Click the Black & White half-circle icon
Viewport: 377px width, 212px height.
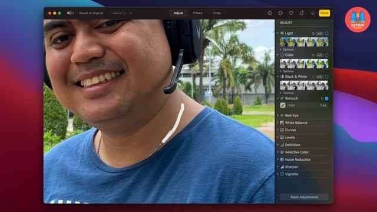click(282, 77)
